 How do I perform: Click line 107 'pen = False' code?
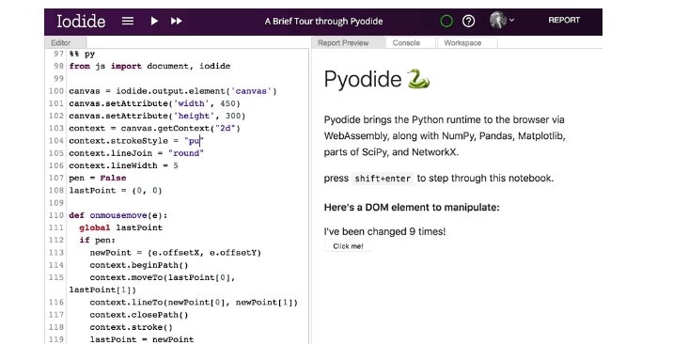[98, 178]
